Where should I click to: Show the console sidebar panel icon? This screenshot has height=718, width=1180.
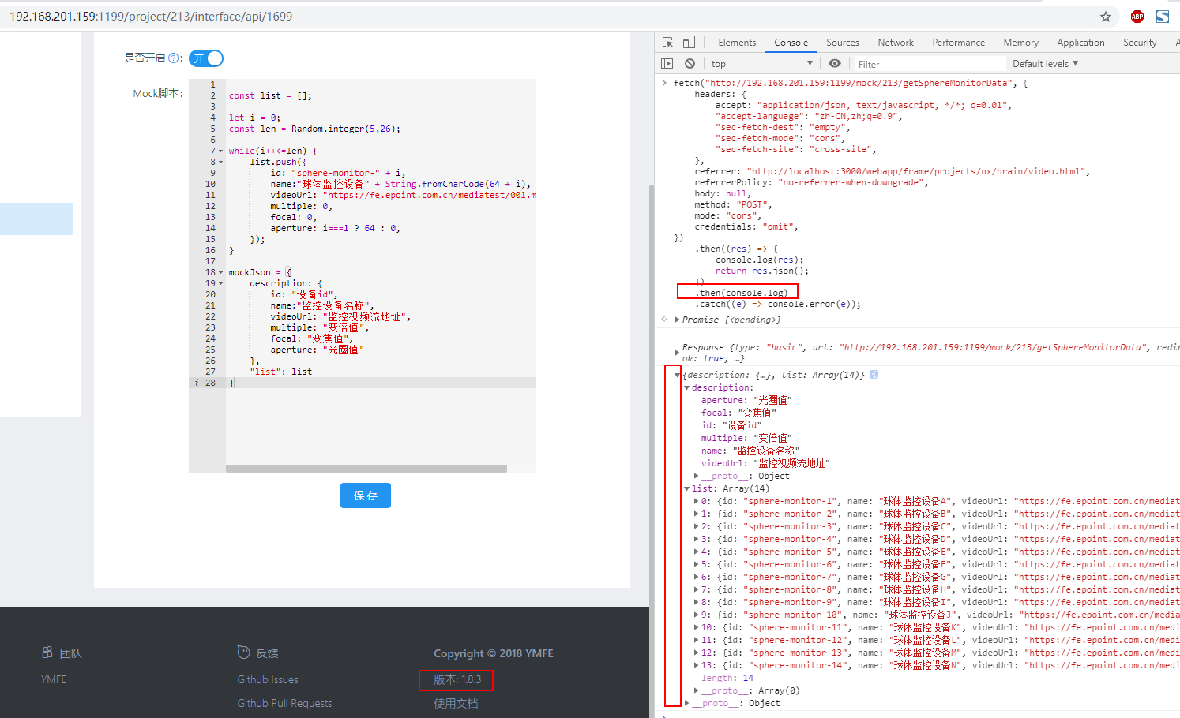tap(667, 64)
